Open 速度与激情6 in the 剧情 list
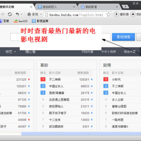 click(120, 127)
